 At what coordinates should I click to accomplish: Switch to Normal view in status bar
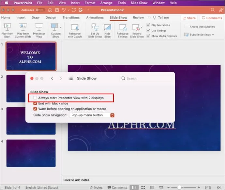[134, 187]
